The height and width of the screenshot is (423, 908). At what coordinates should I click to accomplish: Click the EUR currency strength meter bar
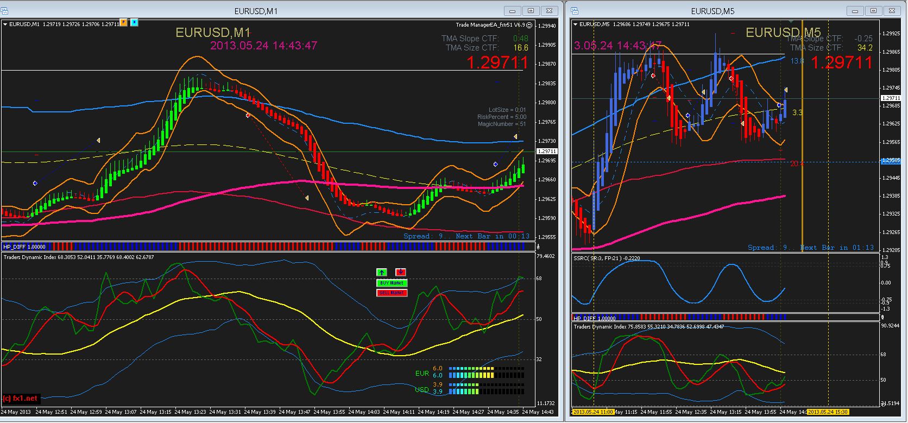tap(486, 372)
